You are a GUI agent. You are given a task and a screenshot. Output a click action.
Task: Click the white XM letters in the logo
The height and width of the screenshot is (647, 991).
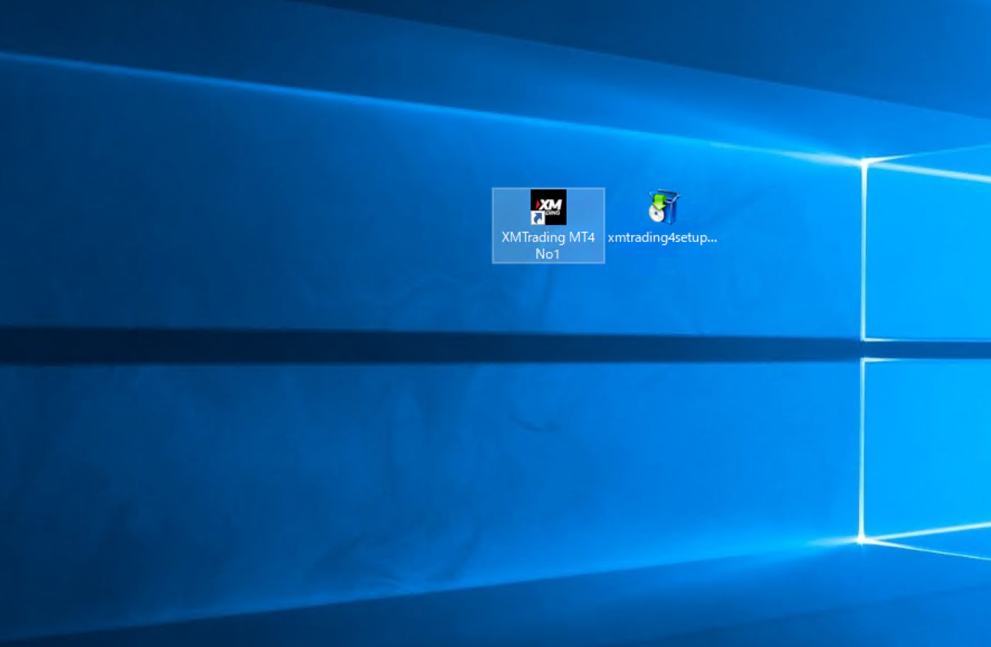click(551, 204)
